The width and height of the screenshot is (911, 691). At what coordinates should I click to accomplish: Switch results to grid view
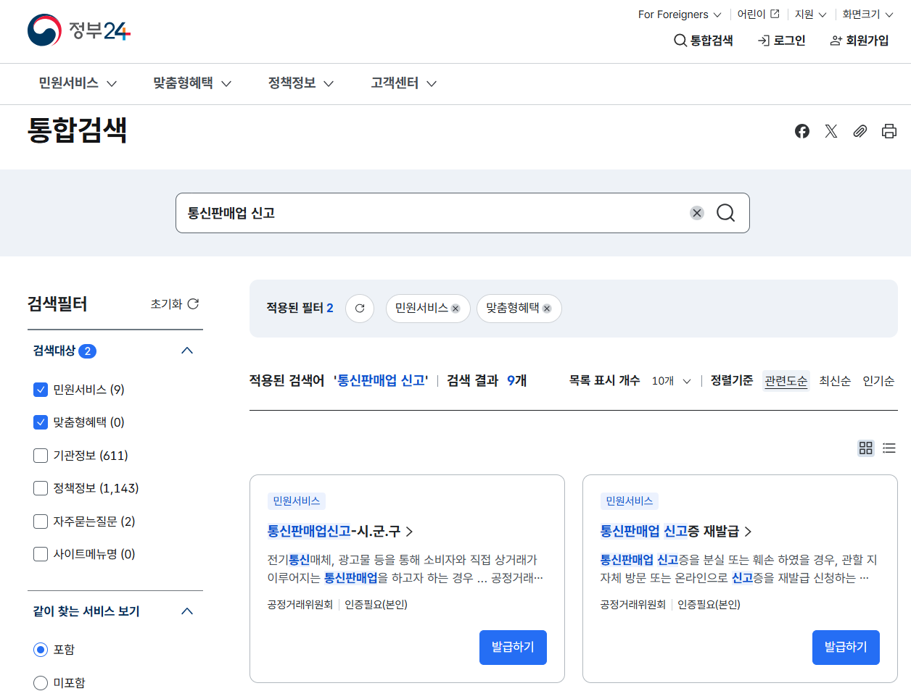865,448
